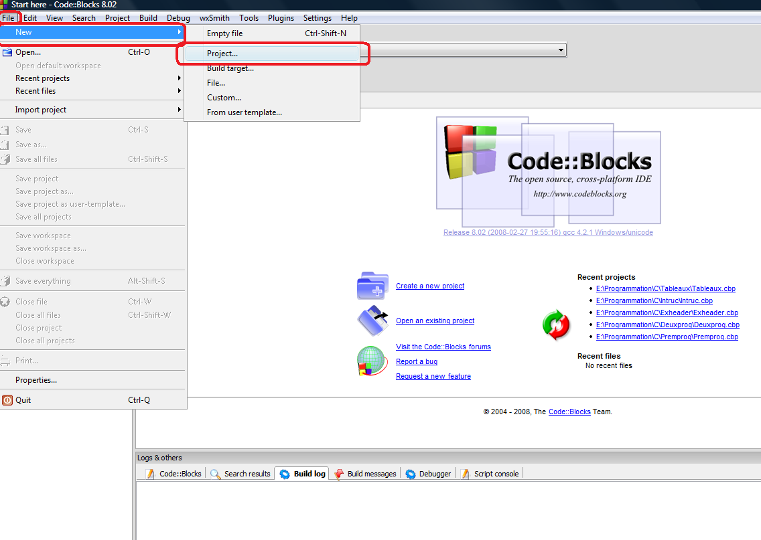This screenshot has height=540, width=761.
Task: Select From user template... entry
Action: [x=272, y=112]
